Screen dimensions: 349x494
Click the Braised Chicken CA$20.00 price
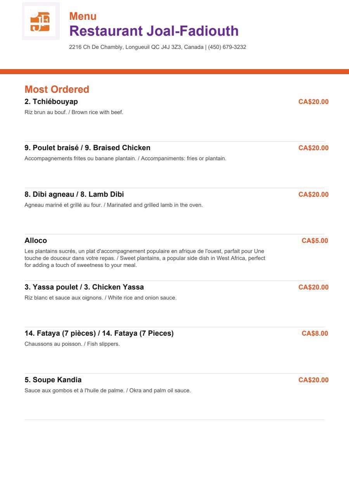click(x=313, y=148)
